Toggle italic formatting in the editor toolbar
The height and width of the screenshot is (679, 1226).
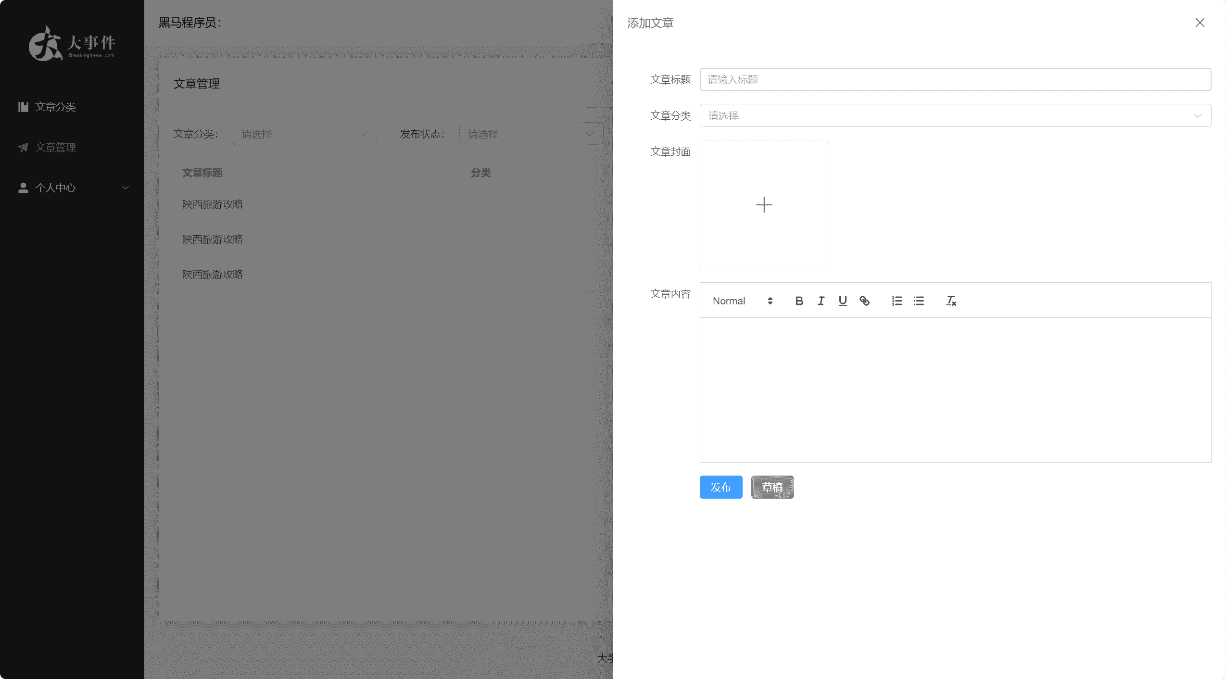821,301
